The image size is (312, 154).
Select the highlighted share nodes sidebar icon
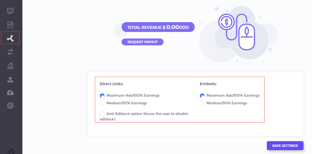[10, 38]
